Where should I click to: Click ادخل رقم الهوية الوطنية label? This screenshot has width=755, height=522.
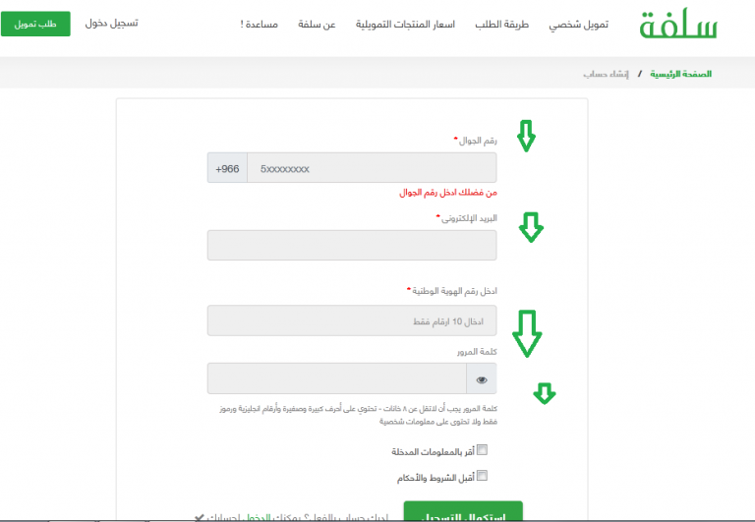coord(452,291)
